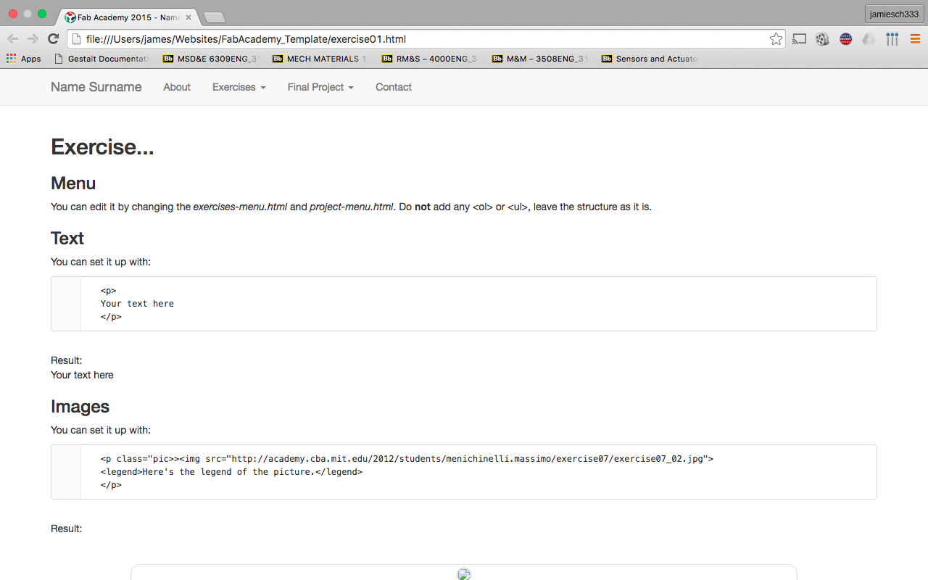Select the Fab Academy 2015 tab
The image size is (928, 580).
click(123, 17)
